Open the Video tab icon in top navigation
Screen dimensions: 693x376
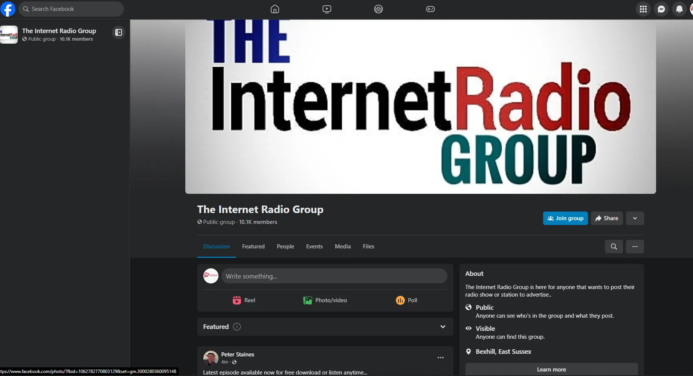point(327,9)
